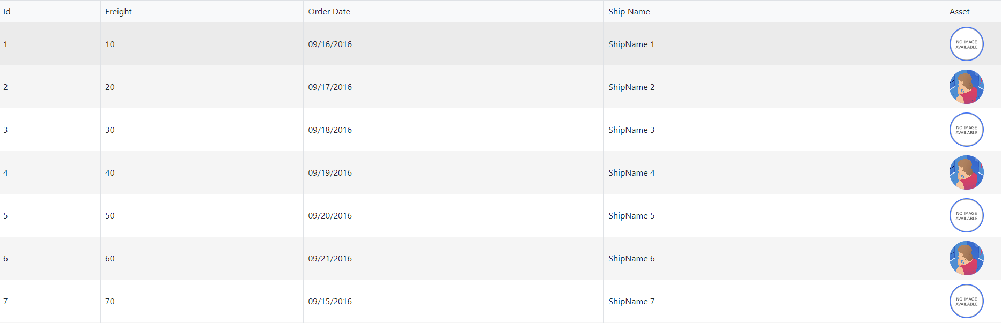
Task: Click the no-image placeholder in row 7
Action: [966, 301]
